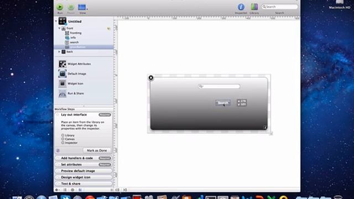Select the Inspector radio option
Viewport: 354px width, 199px height.
point(63,143)
